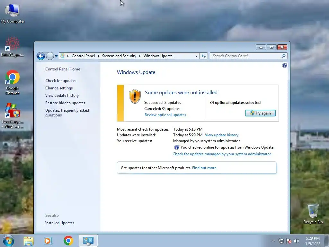The height and width of the screenshot is (247, 329).
Task: Open the network tray icon
Action: coord(281,241)
